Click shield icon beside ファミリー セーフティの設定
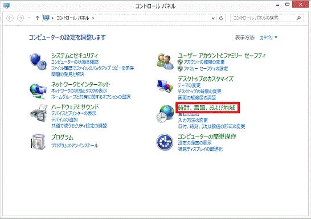This screenshot has width=311, height=219. tap(180, 68)
